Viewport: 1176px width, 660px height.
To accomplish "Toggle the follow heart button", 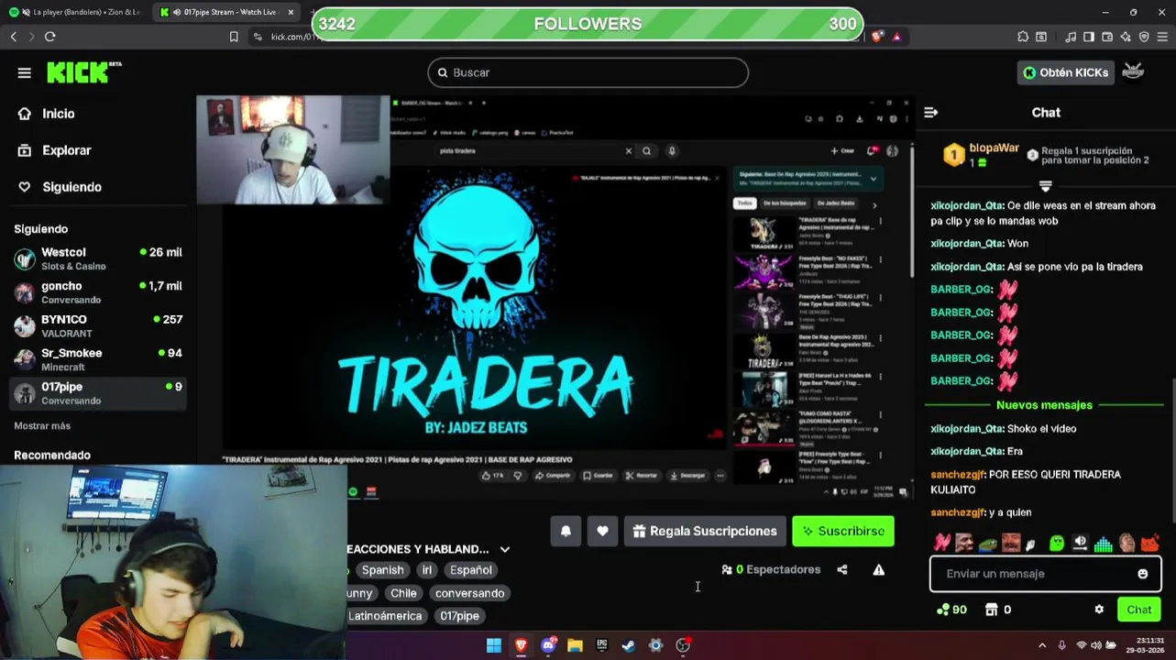I will (x=602, y=531).
